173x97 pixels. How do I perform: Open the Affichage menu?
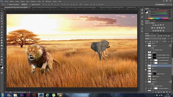(x=48, y=1)
